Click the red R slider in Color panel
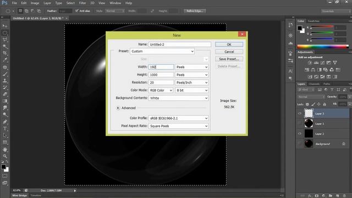This screenshot has width=352, height=198. (x=322, y=27)
